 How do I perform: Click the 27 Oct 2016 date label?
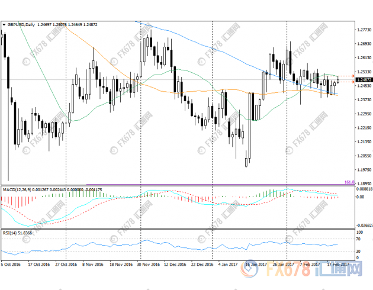pos(66,265)
